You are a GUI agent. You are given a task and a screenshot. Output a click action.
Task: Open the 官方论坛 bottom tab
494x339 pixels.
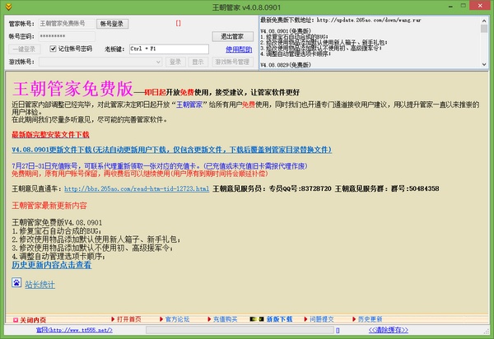[x=177, y=319]
